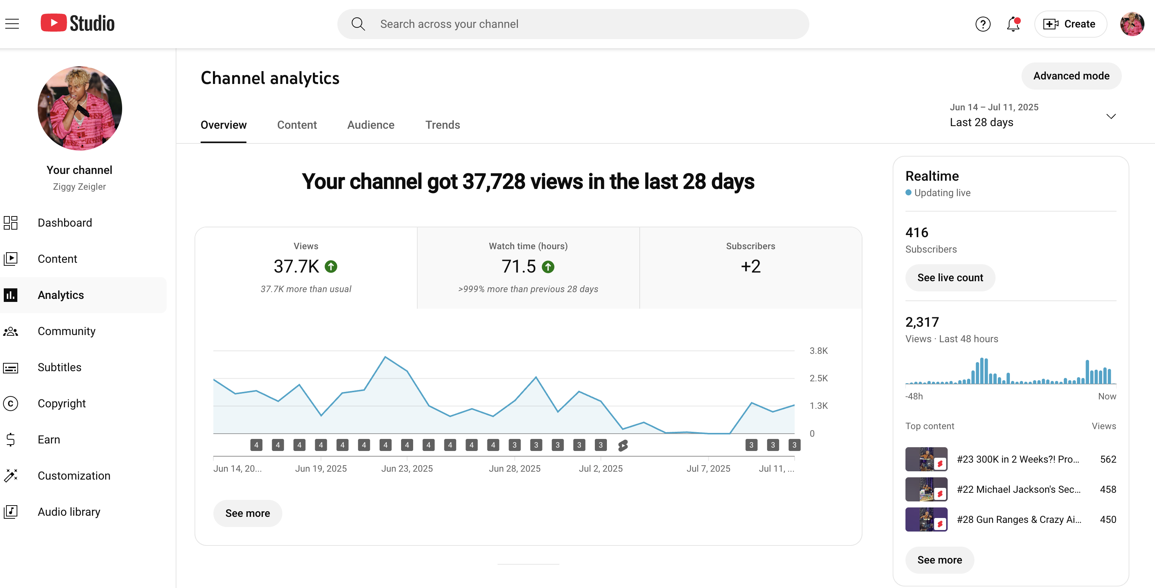Click the '562' views value
This screenshot has height=588, width=1155.
1108,459
